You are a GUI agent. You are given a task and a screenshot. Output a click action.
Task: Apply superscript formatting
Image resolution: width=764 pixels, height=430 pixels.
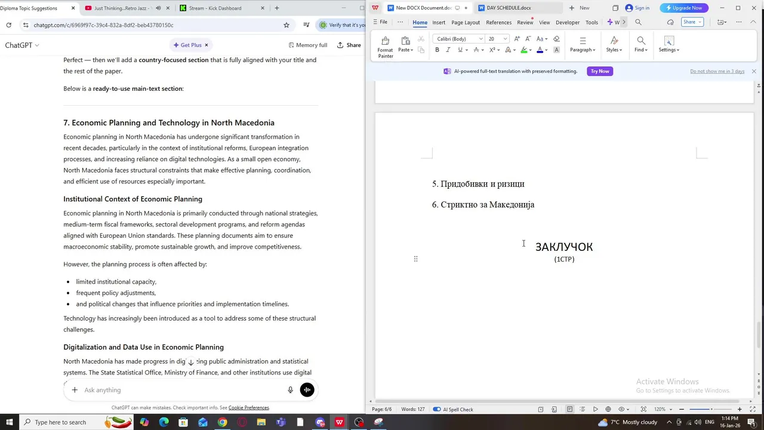[x=492, y=50]
